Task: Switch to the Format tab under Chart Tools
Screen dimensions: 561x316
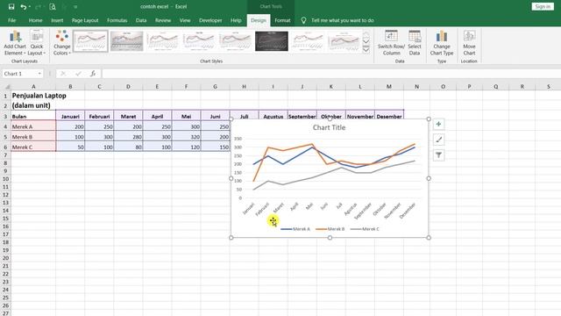Action: click(x=282, y=20)
